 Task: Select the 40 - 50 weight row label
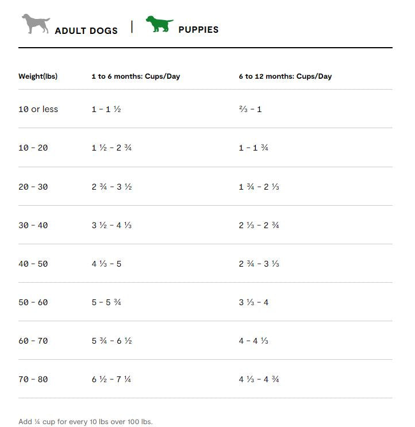coord(33,264)
